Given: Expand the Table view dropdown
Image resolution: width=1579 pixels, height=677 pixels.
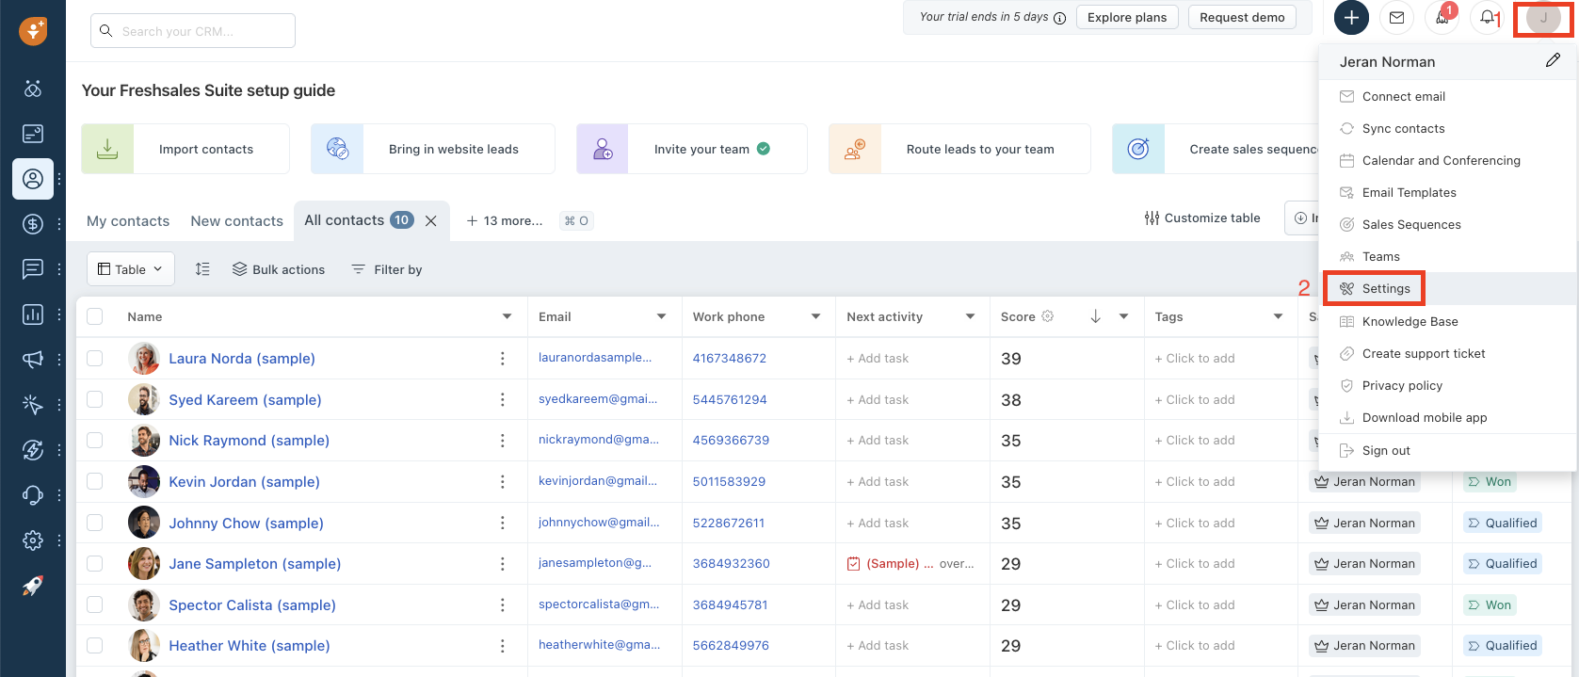Looking at the screenshot, I should point(131,269).
